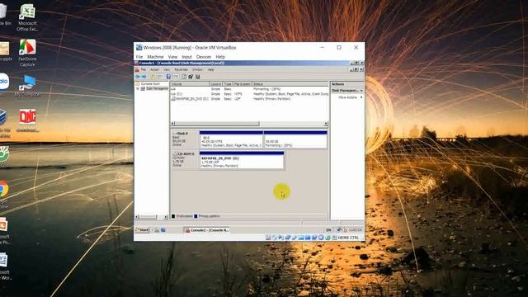Click the VirtualBox network indicator icon
This screenshot has height=297, width=528.
pyautogui.click(x=287, y=238)
